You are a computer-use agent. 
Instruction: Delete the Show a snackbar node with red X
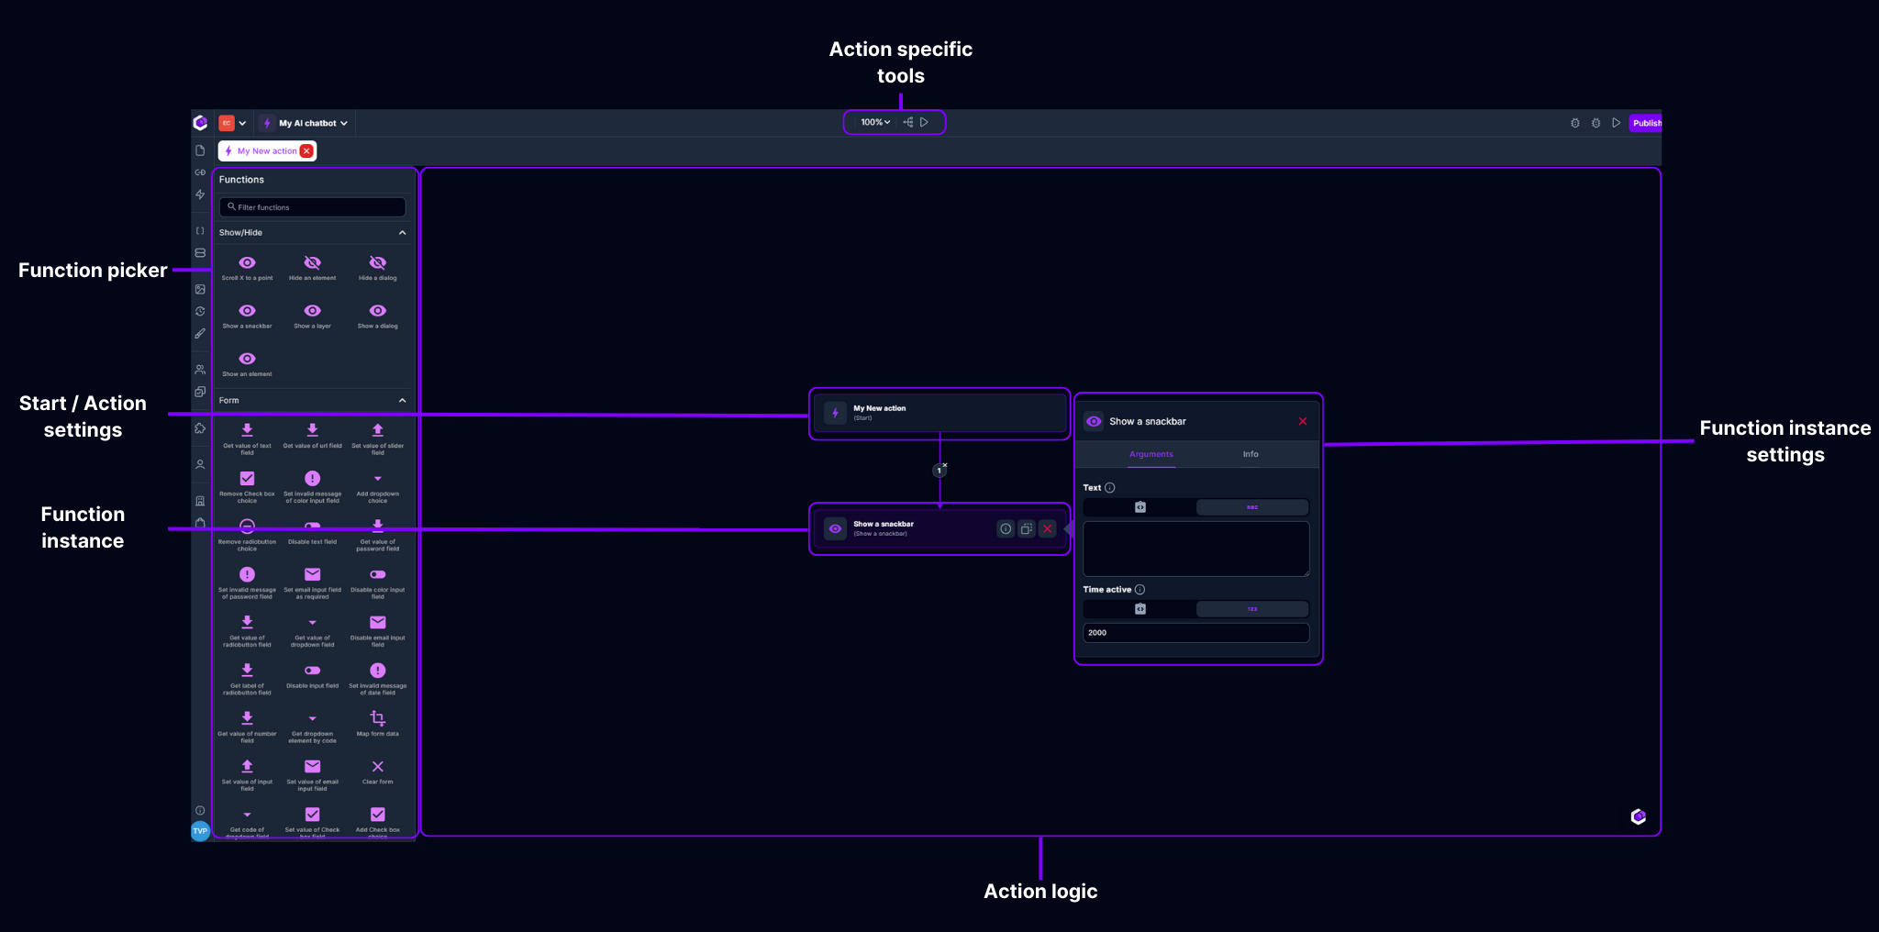(x=1047, y=528)
